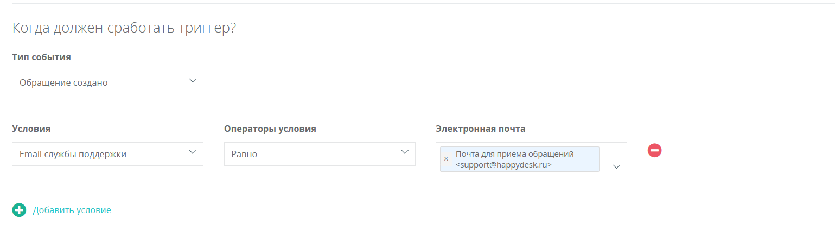The height and width of the screenshot is (237, 835).
Task: Expand the Электронная почта list chevron
Action: pyautogui.click(x=616, y=167)
